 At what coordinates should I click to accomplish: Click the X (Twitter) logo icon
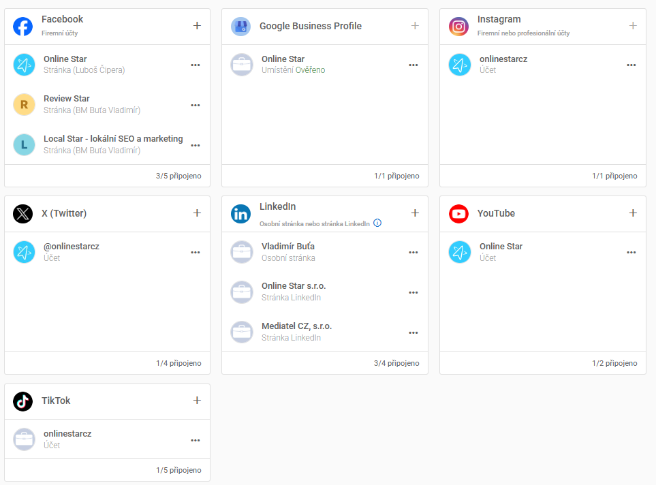[23, 214]
